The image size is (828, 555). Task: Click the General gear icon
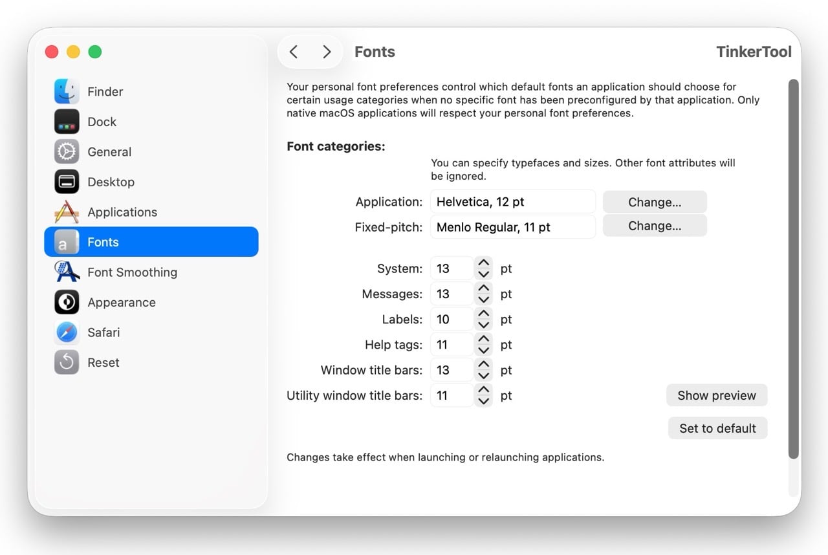click(67, 152)
